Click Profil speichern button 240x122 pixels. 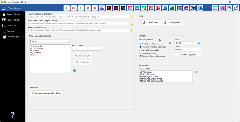(x=172, y=22)
